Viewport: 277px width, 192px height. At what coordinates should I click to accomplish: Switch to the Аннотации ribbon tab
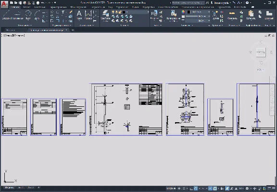(x=40, y=7)
